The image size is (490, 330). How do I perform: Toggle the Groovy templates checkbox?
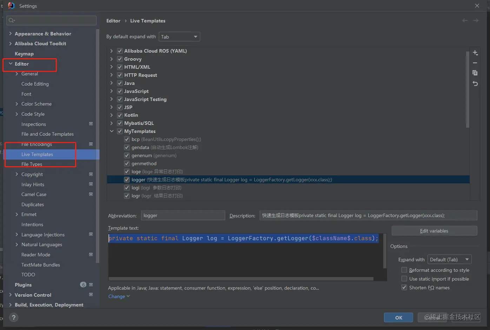(x=120, y=59)
